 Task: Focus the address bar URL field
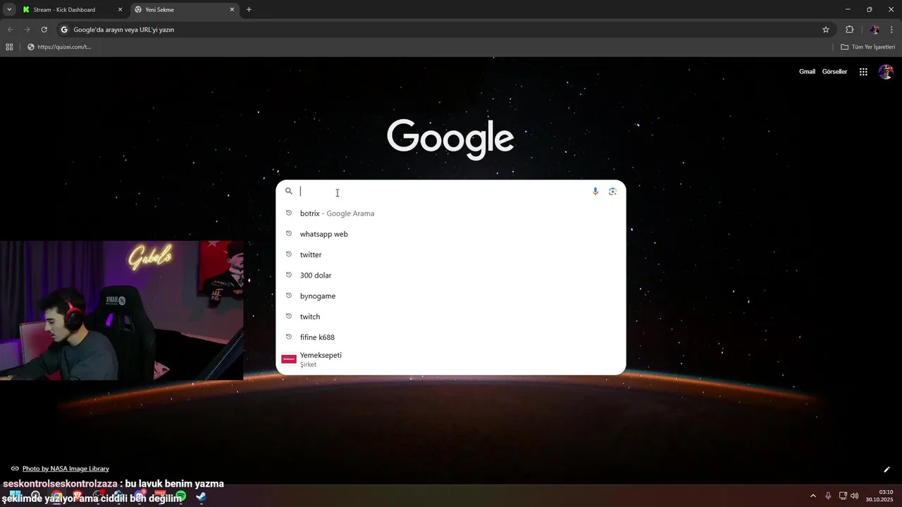444,30
